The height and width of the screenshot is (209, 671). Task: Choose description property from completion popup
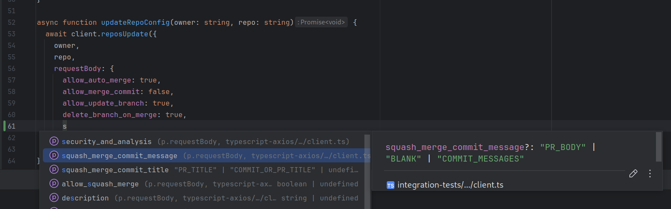[x=205, y=198]
